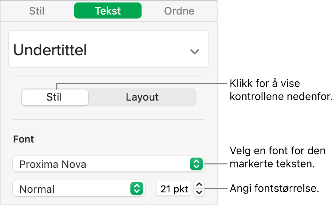Click the 21 pkt font size field
335x206 pixels.
coord(174,189)
